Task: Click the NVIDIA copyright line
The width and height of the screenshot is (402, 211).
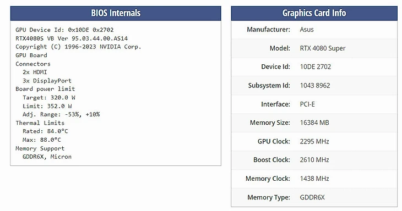Action: (78, 47)
